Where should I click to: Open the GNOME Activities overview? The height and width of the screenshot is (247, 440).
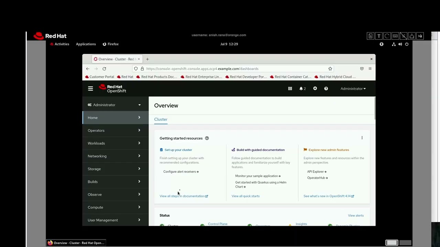coord(60,44)
